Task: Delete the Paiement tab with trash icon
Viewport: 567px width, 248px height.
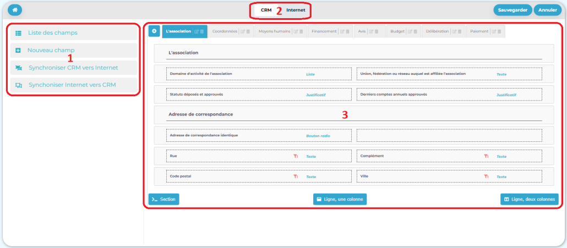Action: click(499, 32)
